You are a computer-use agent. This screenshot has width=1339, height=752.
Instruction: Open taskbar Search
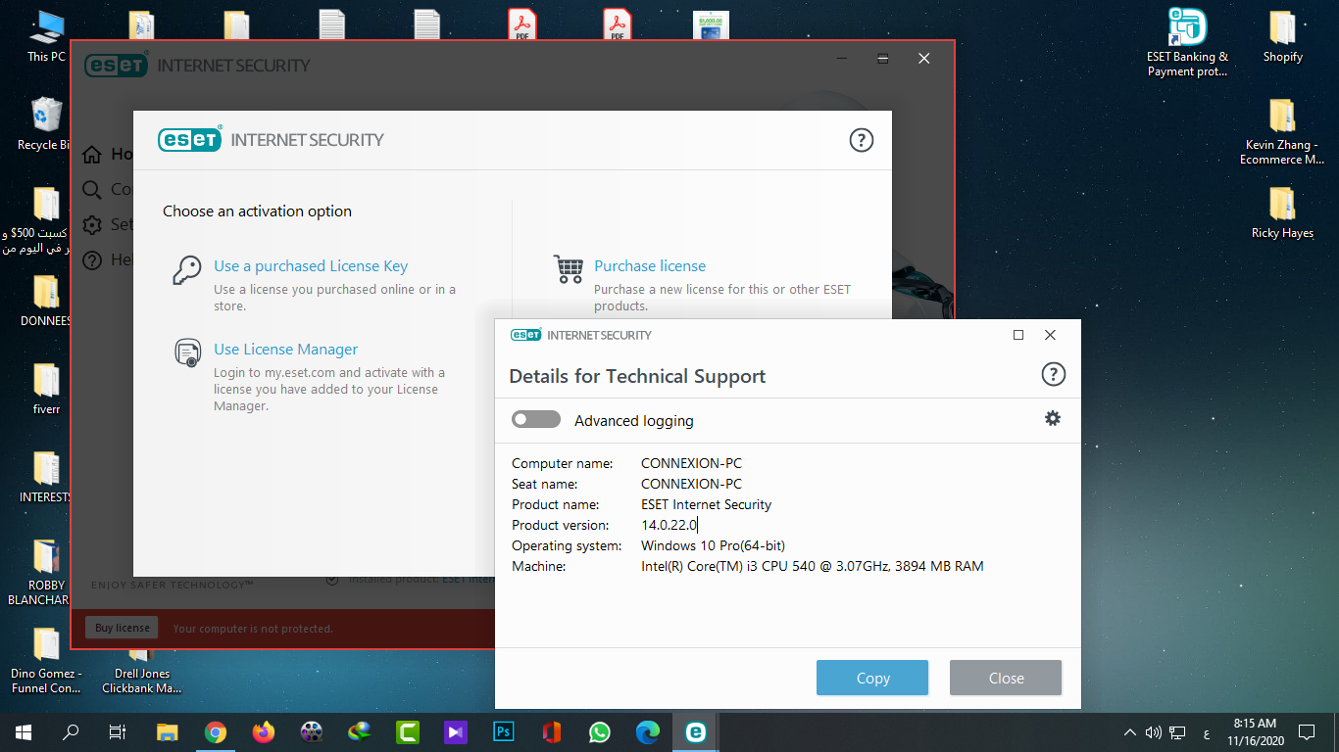[x=71, y=731]
